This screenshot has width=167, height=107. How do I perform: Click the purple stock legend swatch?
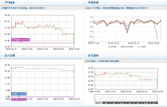point(109,47)
